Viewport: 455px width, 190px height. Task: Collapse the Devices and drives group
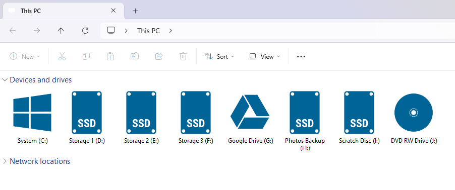5,80
